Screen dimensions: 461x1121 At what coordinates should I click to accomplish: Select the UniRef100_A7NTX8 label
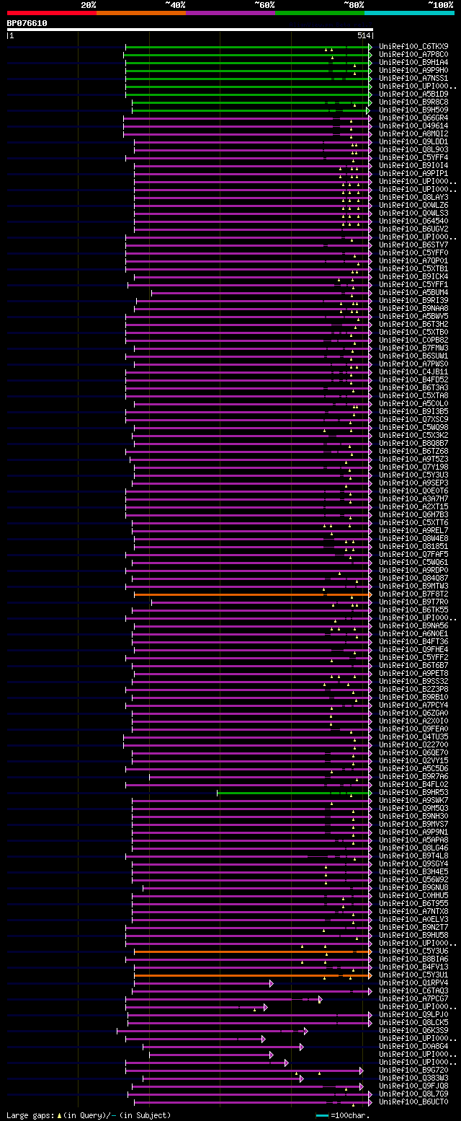click(x=413, y=911)
